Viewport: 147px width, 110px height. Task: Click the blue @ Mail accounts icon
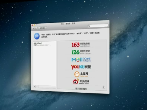pos(37,36)
